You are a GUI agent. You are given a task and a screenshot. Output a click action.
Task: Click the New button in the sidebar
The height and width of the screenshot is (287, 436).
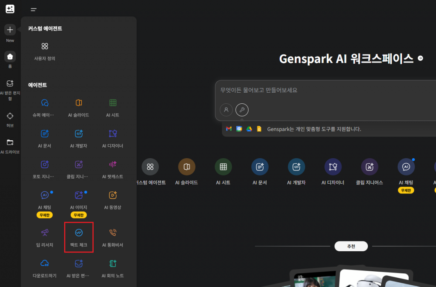click(x=9, y=30)
